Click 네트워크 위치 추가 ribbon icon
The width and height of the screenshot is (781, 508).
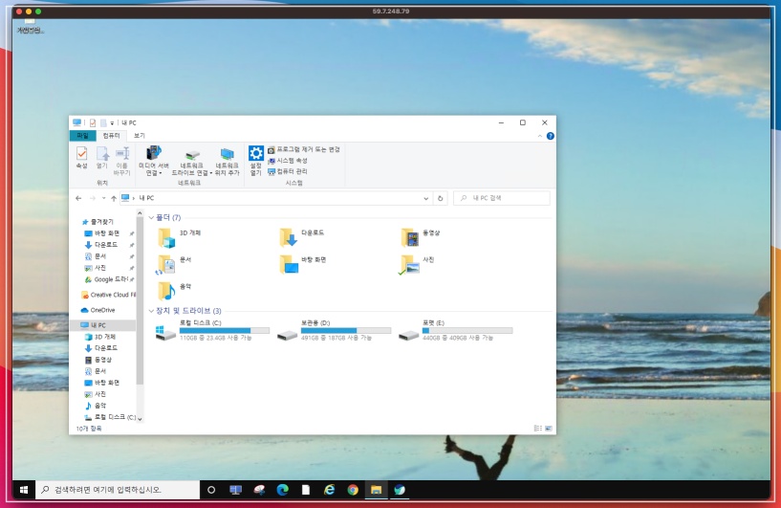point(228,161)
